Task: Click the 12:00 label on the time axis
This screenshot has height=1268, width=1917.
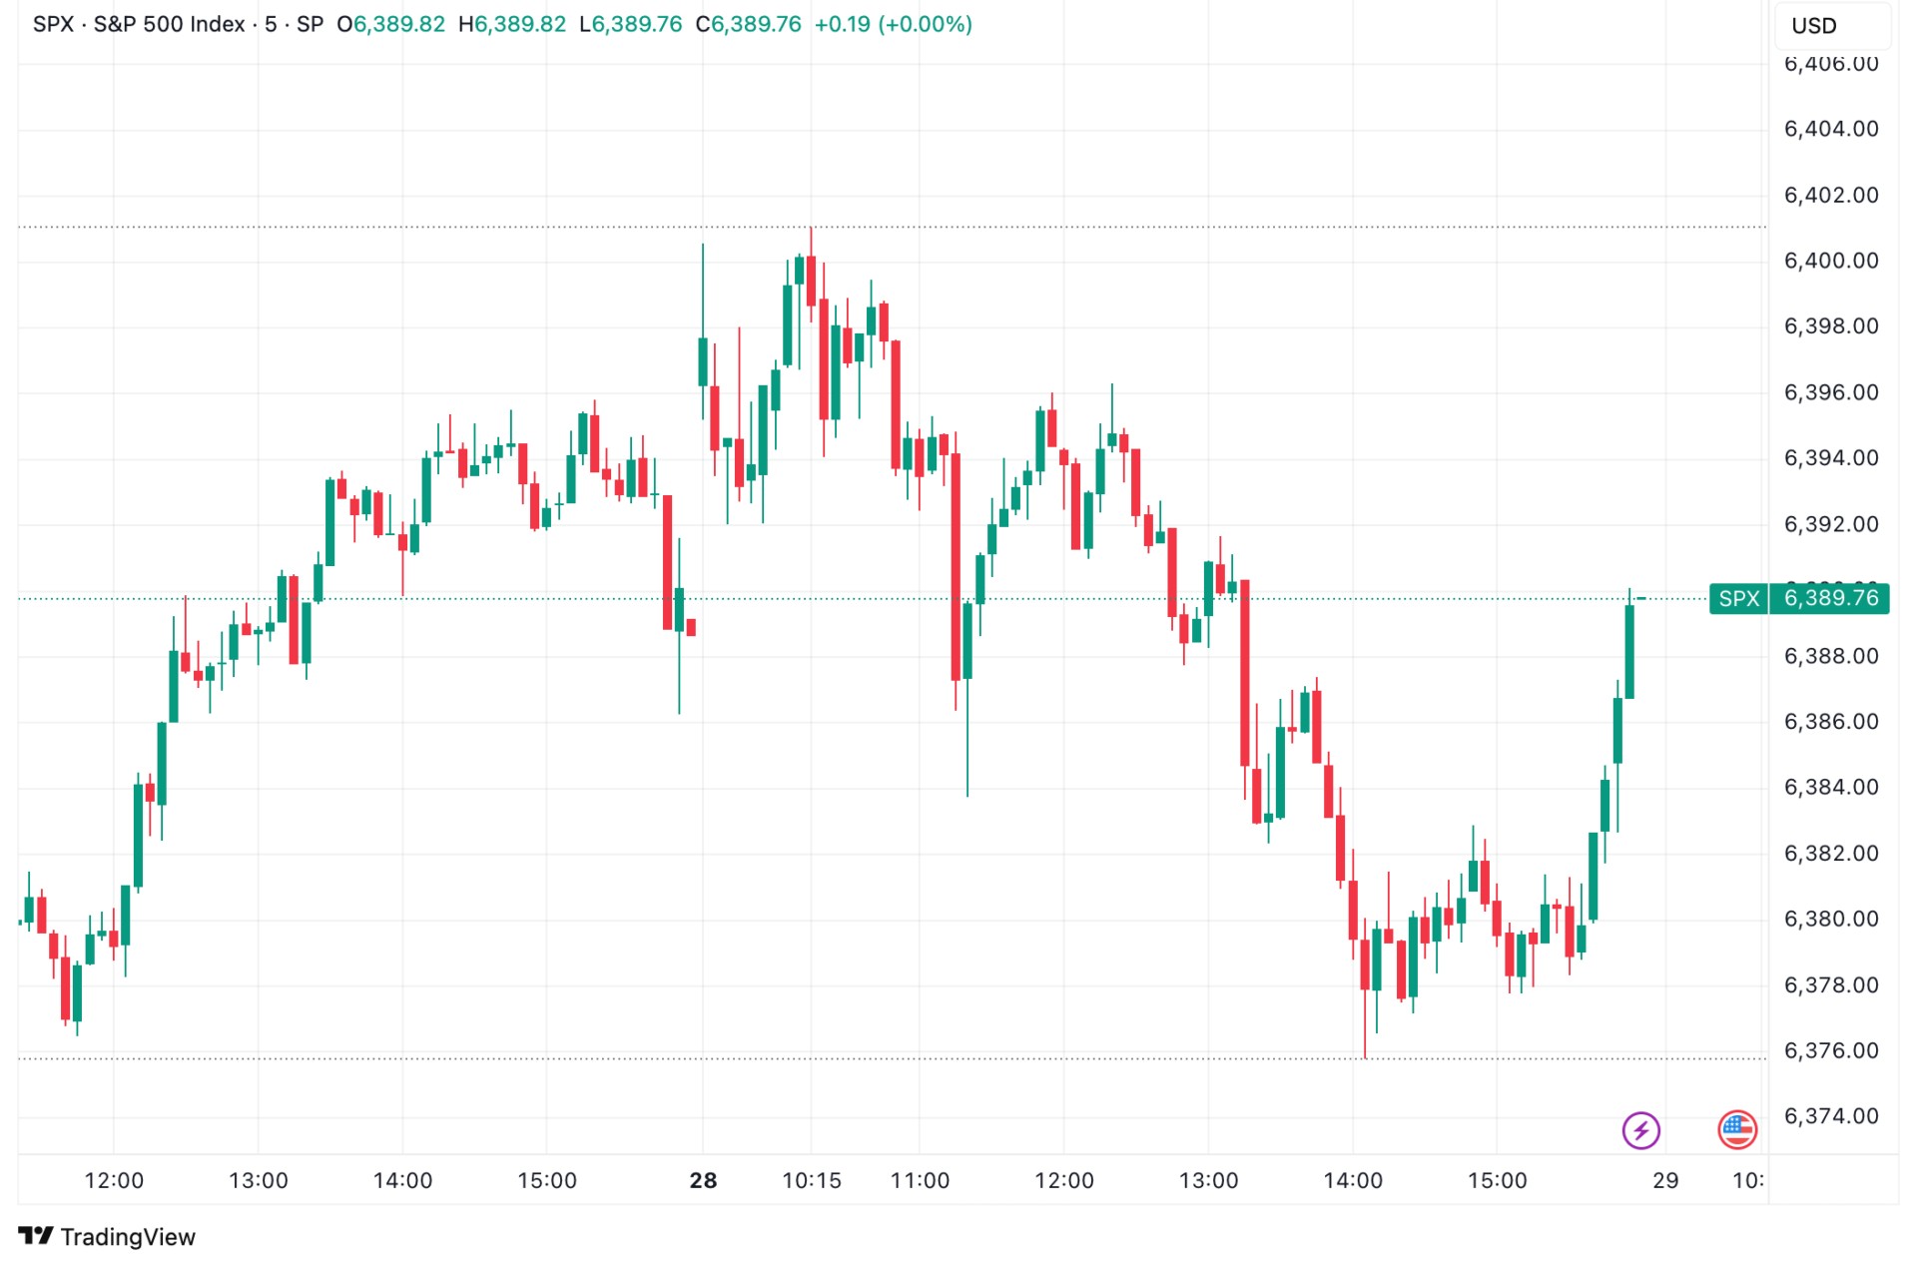Action: coord(113,1179)
